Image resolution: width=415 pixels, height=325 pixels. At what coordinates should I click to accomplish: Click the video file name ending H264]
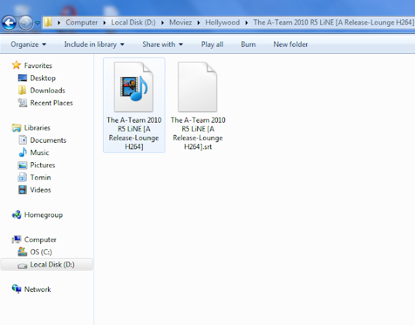point(134,133)
